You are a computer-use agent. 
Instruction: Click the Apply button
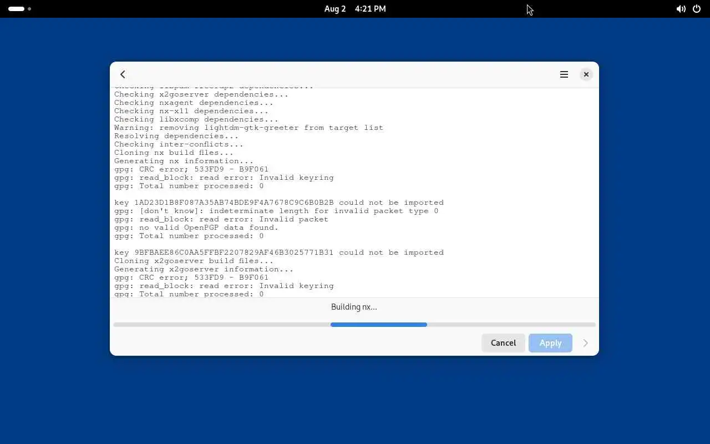pyautogui.click(x=550, y=343)
